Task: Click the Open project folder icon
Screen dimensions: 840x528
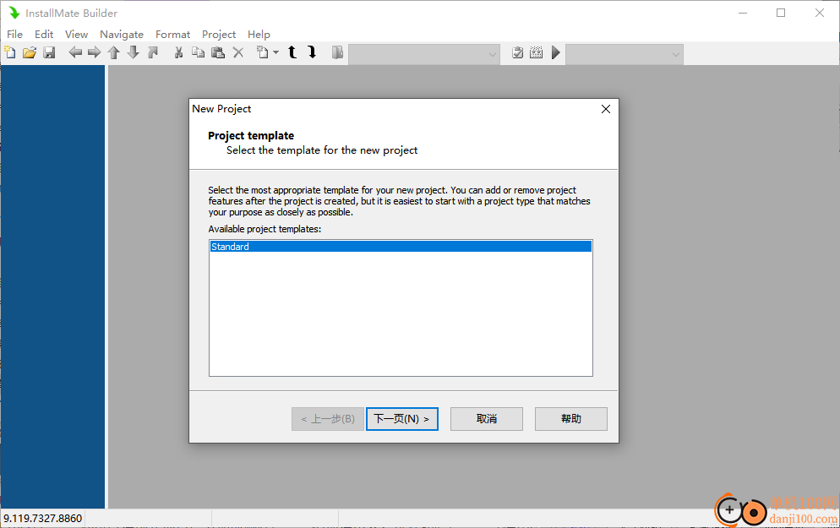Action: pyautogui.click(x=30, y=52)
